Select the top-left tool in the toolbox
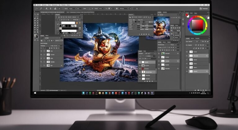Screen dimensions: 238x130 pyautogui.click(x=35, y=14)
